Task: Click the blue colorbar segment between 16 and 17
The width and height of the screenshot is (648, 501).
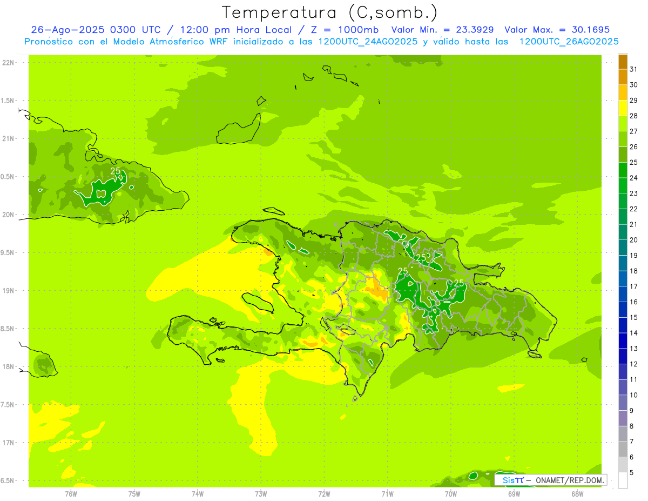Action: pos(623,294)
